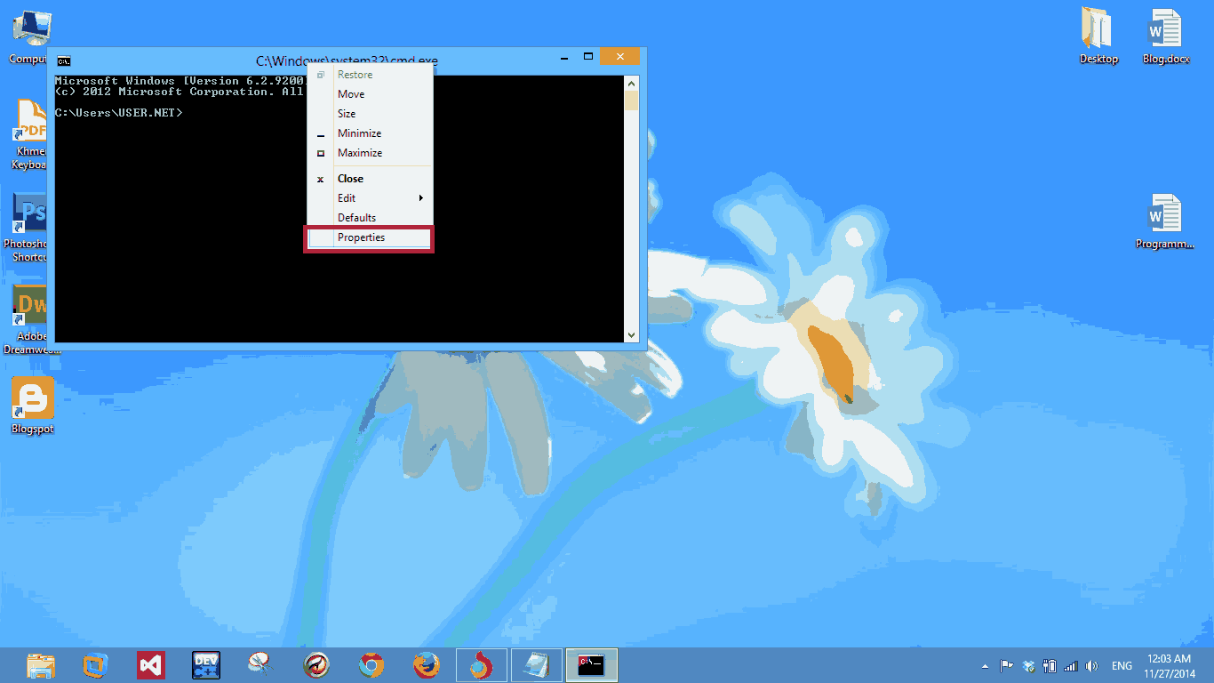
Task: Open Visual Studio from the taskbar
Action: 151,664
